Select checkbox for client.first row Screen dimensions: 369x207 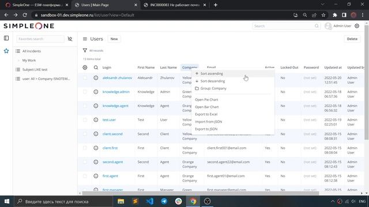(x=85, y=148)
